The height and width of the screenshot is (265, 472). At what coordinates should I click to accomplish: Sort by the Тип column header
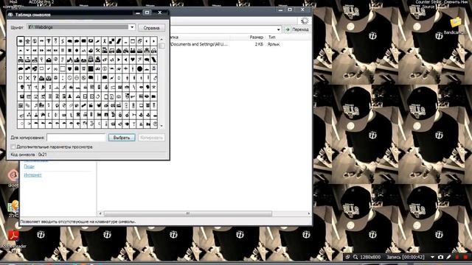click(x=272, y=38)
